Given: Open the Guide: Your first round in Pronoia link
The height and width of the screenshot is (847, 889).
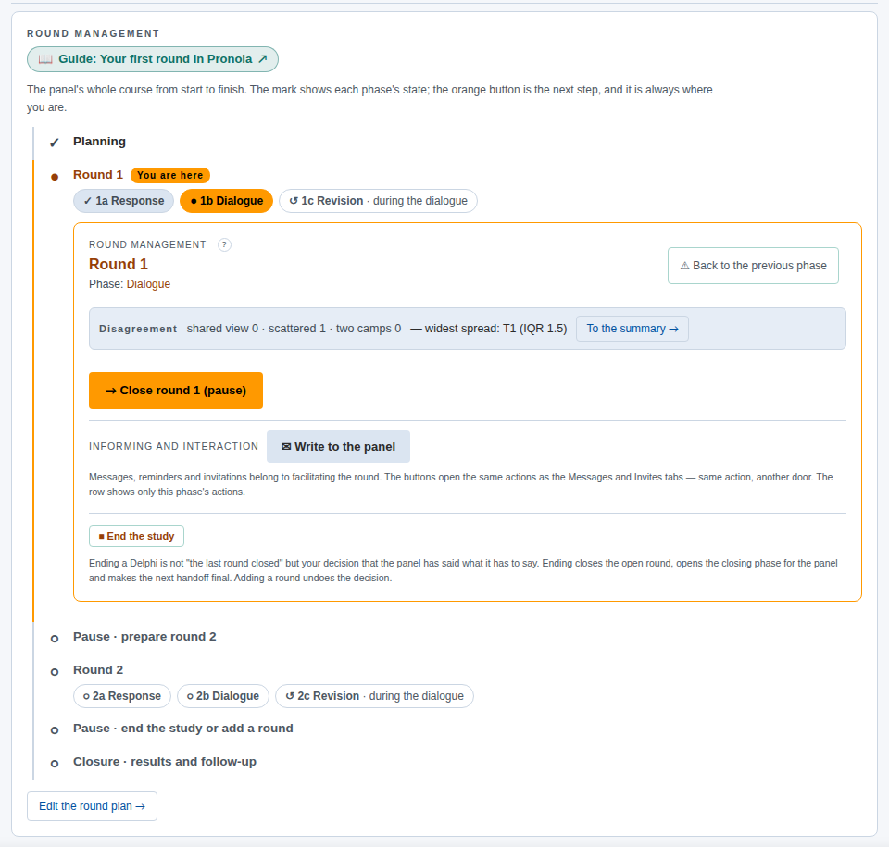Looking at the screenshot, I should 153,59.
